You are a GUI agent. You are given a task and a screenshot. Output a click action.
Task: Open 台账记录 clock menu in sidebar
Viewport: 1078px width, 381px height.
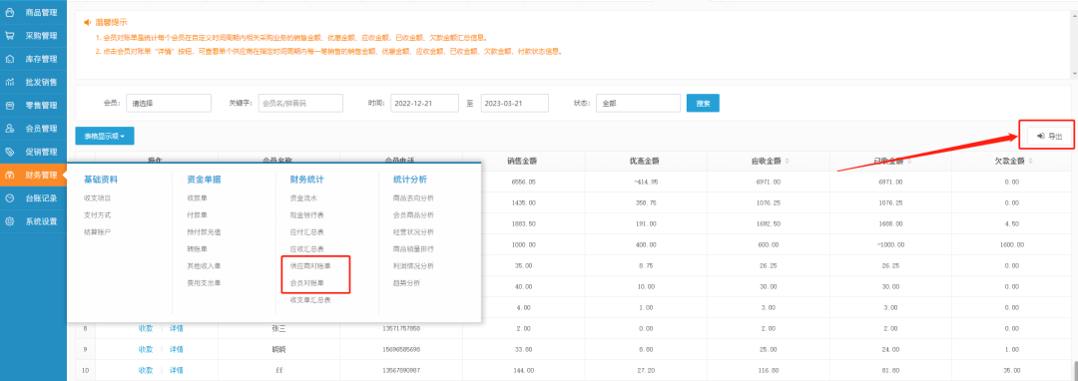(33, 198)
